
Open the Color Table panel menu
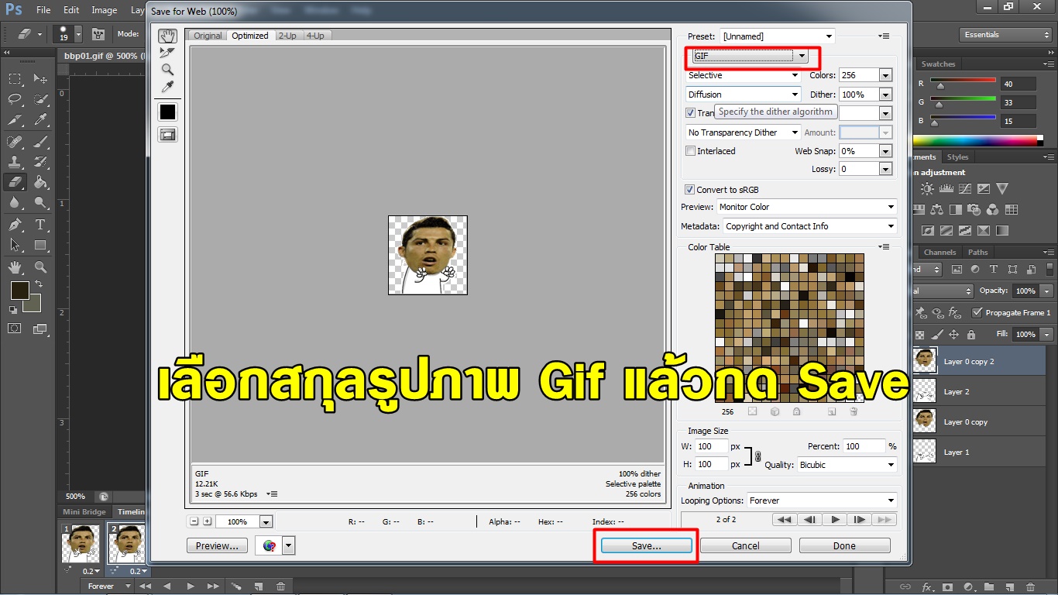[x=885, y=247]
